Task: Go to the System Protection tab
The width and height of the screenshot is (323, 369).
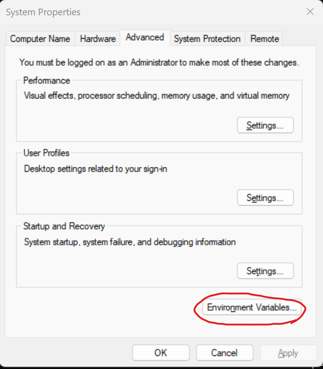Action: coord(207,39)
